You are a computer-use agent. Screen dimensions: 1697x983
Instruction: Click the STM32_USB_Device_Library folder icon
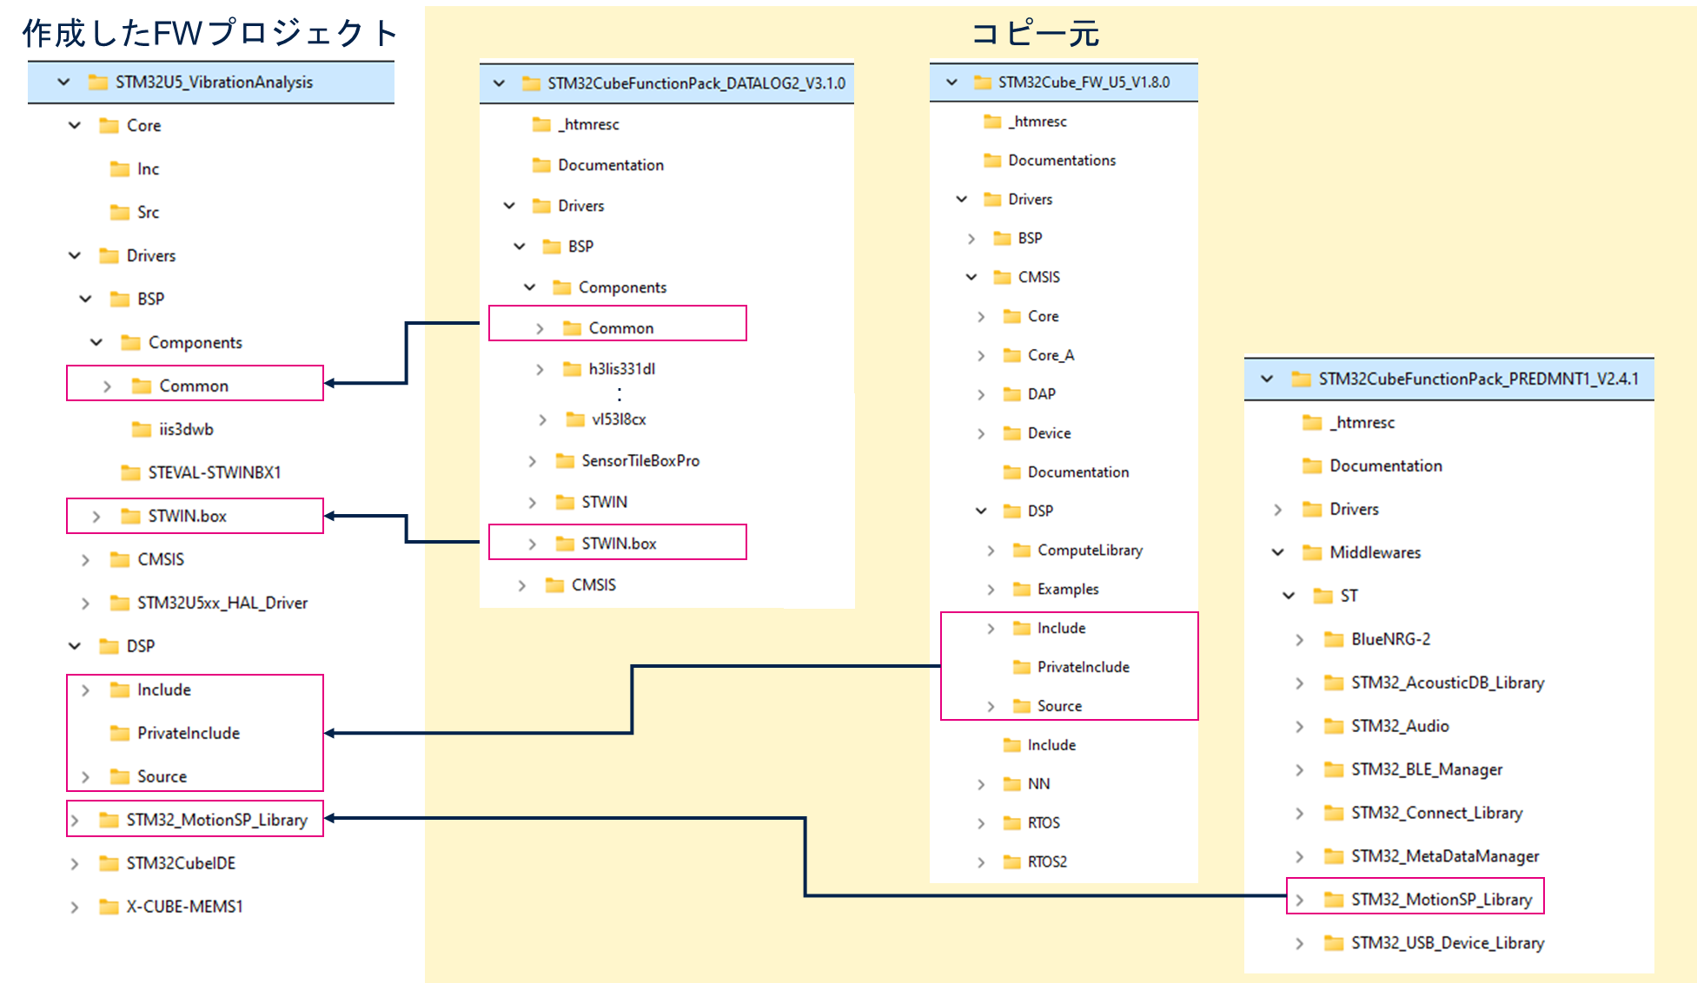(1333, 943)
